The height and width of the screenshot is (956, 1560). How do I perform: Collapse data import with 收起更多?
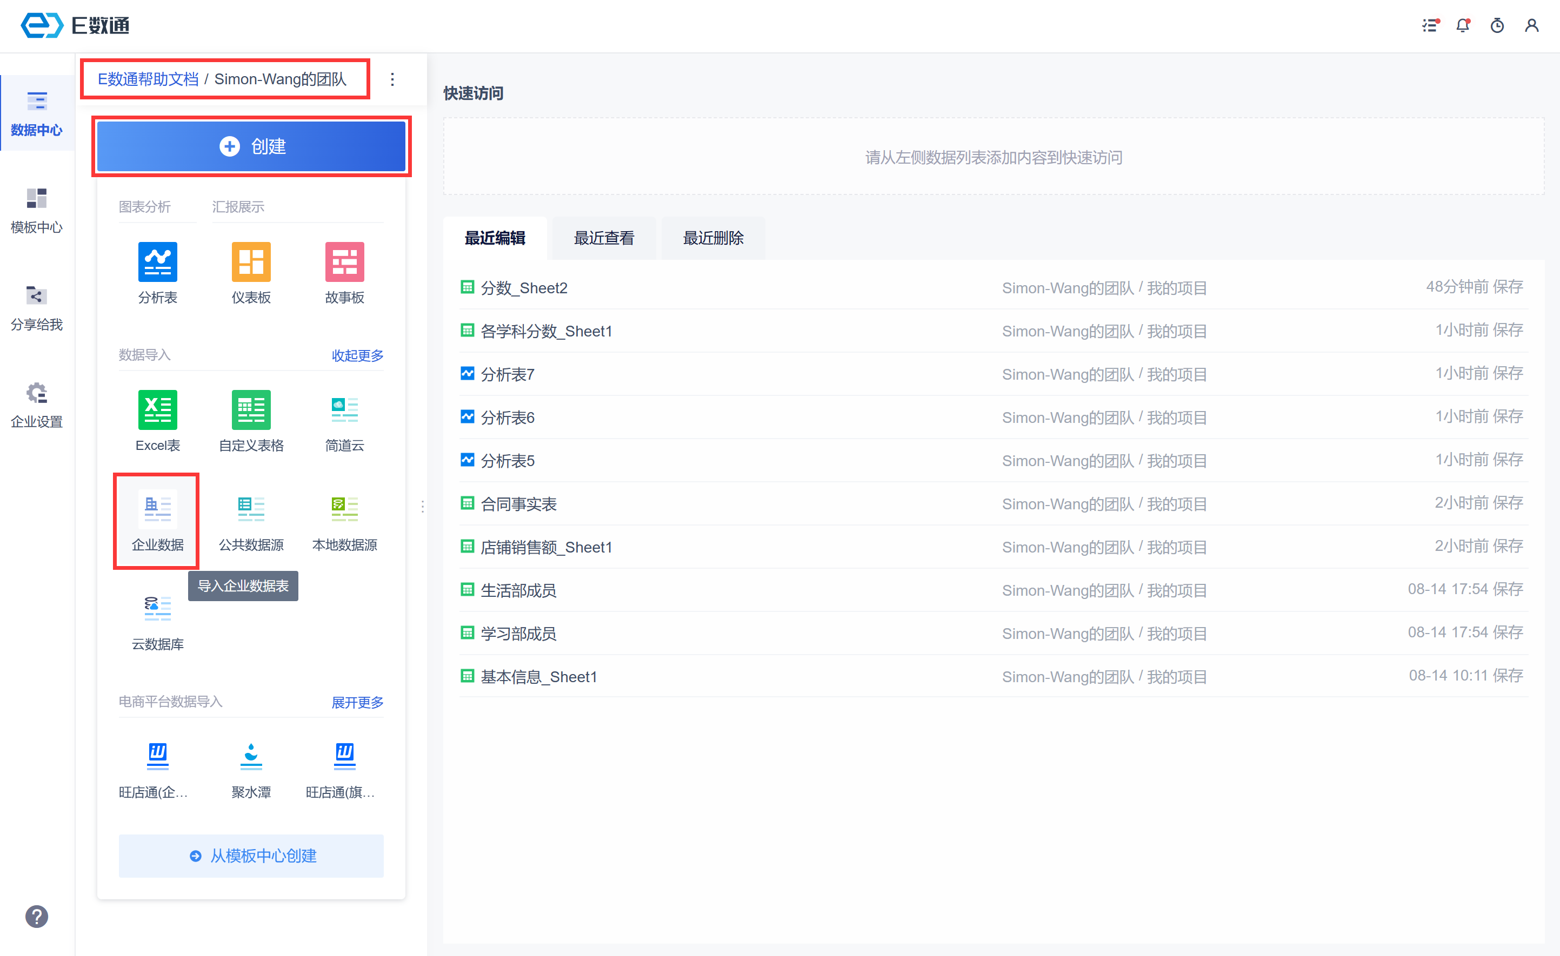pyautogui.click(x=357, y=355)
